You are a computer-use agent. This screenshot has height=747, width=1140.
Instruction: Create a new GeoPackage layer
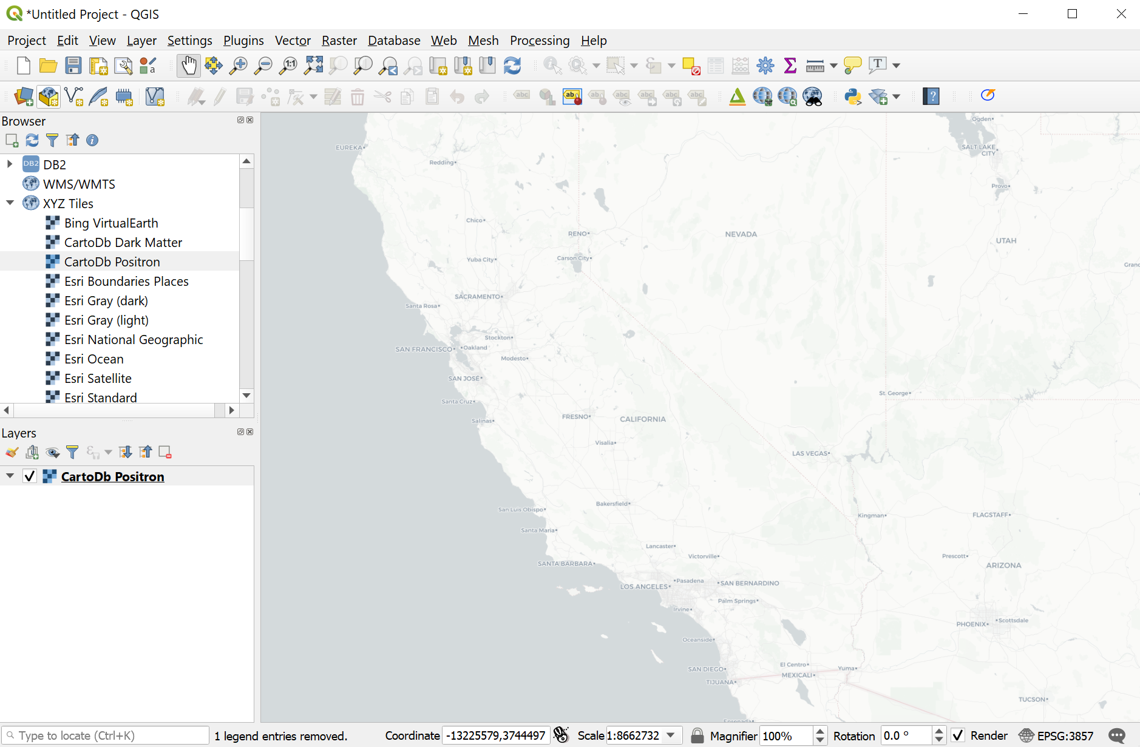tap(49, 96)
